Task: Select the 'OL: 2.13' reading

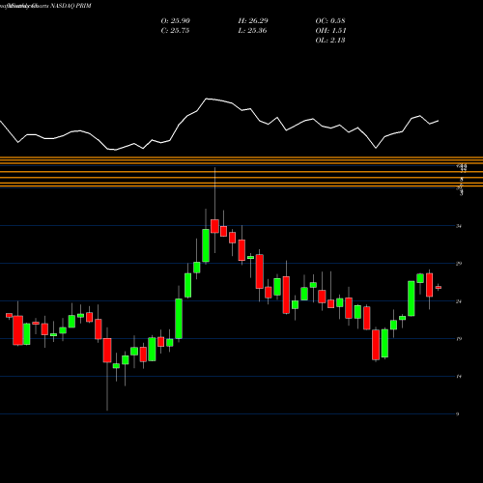Action: pos(330,41)
